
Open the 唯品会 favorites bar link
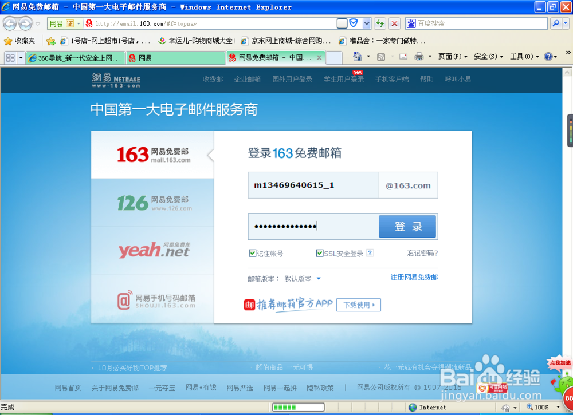tap(382, 41)
